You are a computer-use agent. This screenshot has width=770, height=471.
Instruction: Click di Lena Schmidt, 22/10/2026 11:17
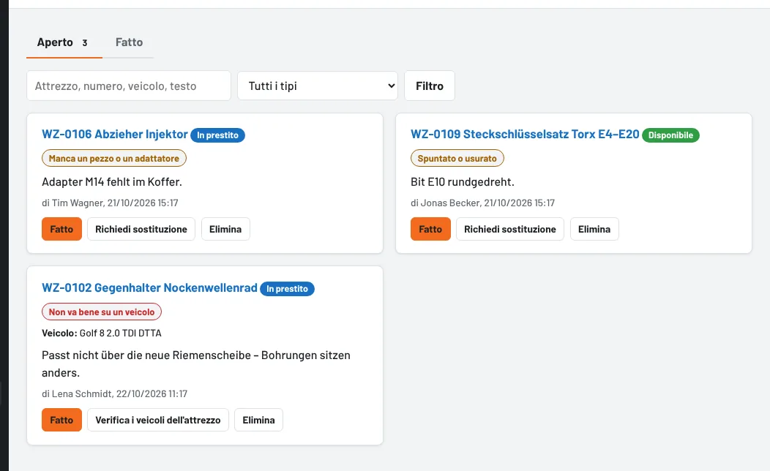(114, 393)
